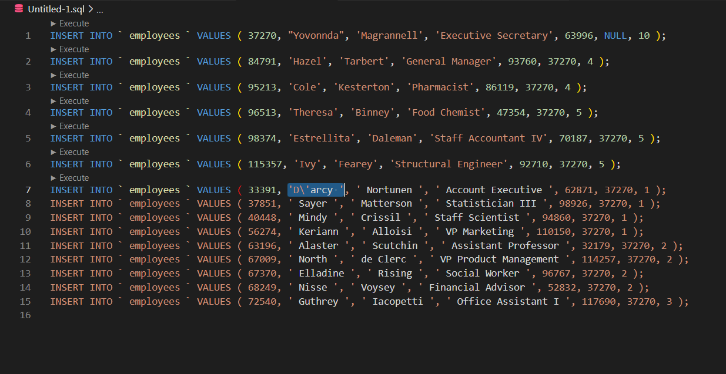
Task: Click the SQL database icon on the file tab
Action: click(x=18, y=9)
